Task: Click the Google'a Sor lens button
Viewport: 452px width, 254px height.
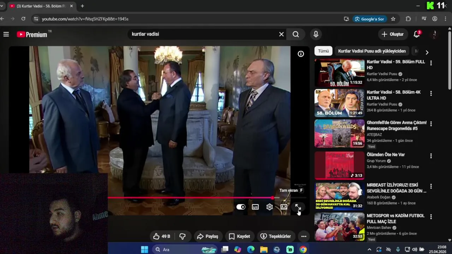Action: point(369,19)
